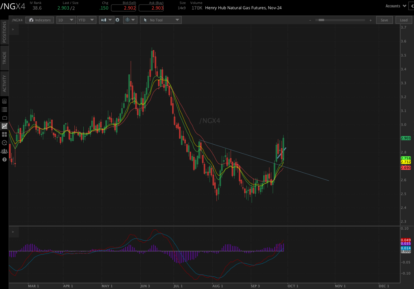
Task: Open the ACTIVITY side tab
Action: pyautogui.click(x=4, y=83)
